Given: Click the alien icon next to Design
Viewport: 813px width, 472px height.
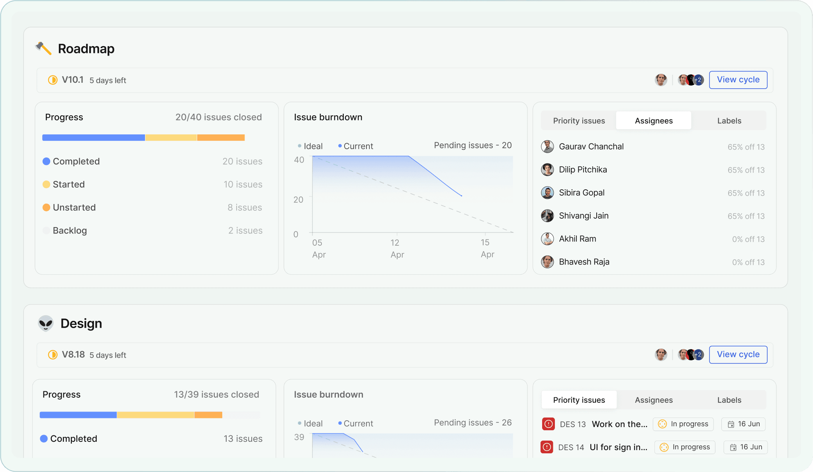Looking at the screenshot, I should pyautogui.click(x=45, y=323).
